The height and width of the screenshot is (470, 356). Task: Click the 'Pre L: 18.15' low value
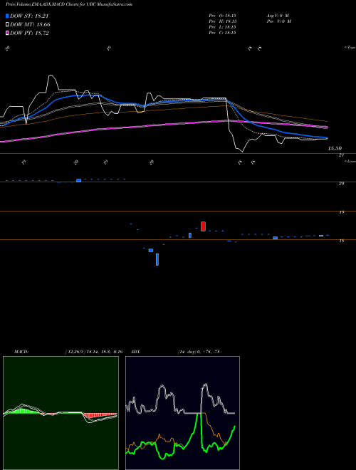pyautogui.click(x=223, y=27)
